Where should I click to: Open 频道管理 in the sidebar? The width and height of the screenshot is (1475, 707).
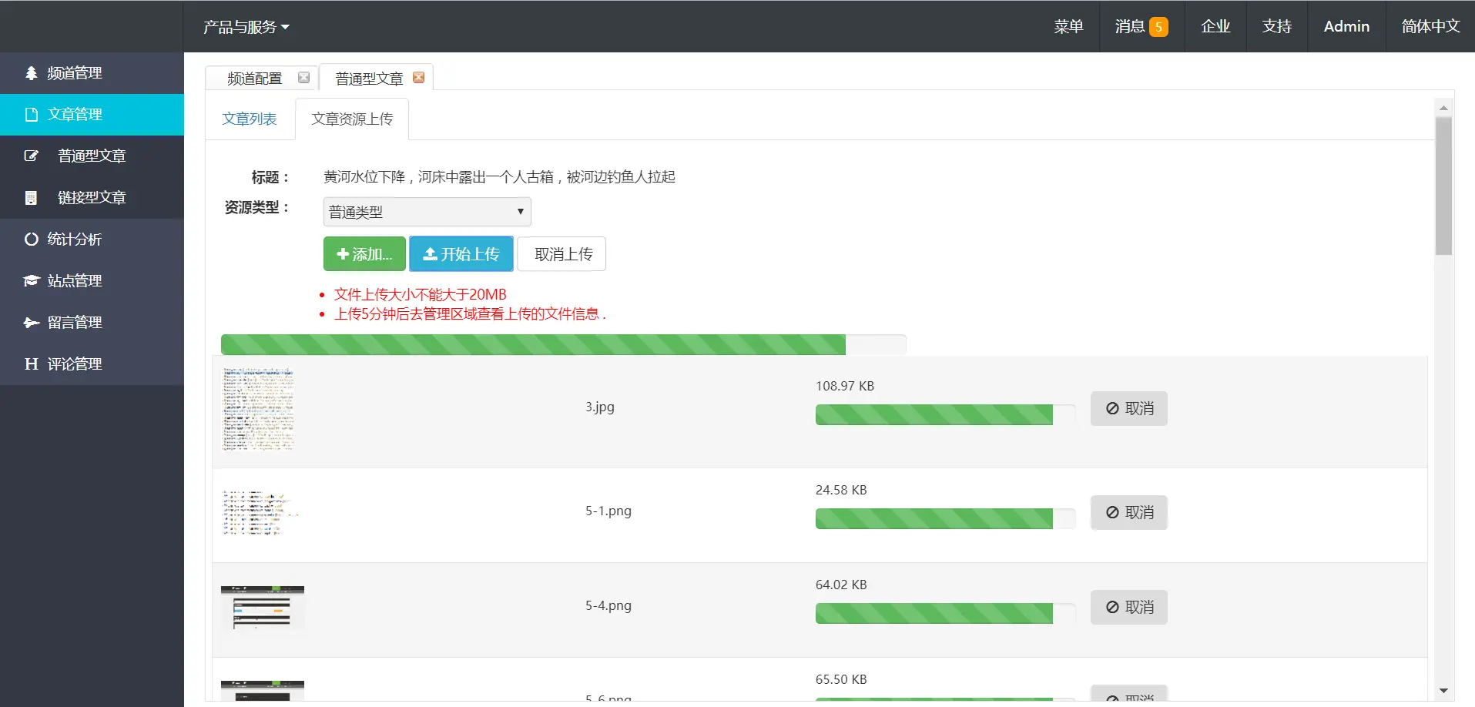pos(92,73)
